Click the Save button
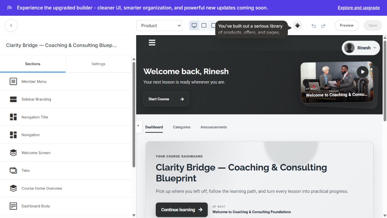 [373, 25]
